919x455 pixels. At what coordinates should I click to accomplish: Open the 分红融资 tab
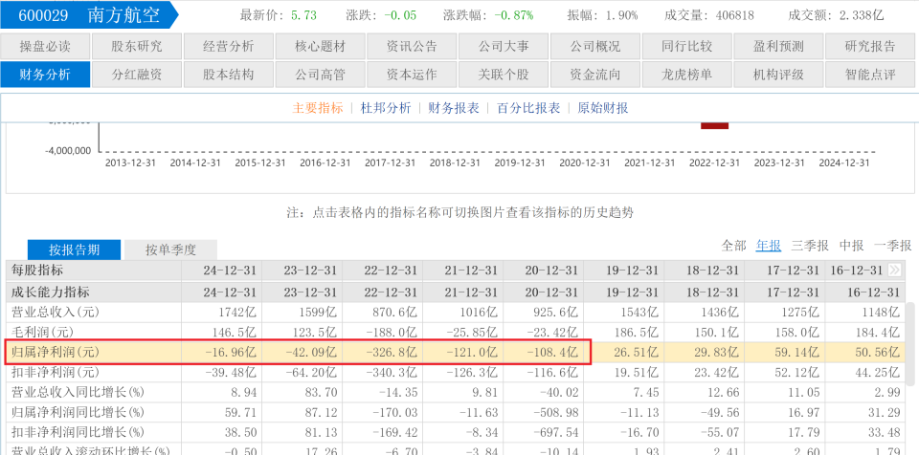tap(137, 75)
